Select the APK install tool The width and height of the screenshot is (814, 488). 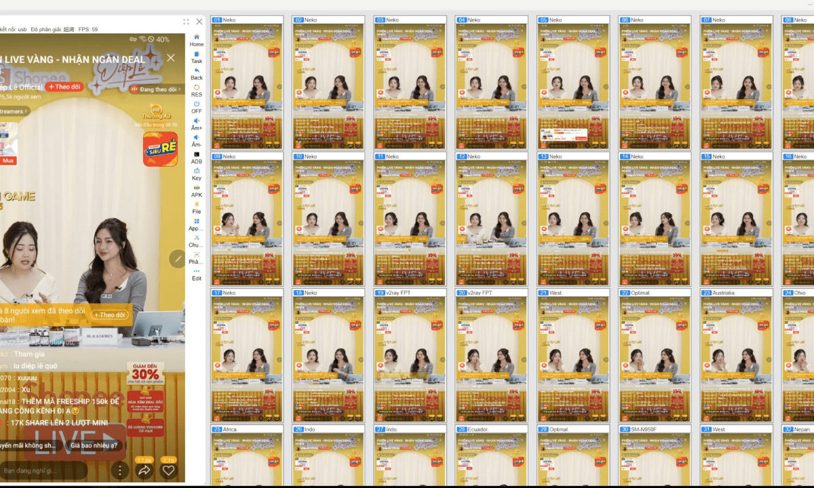click(197, 190)
